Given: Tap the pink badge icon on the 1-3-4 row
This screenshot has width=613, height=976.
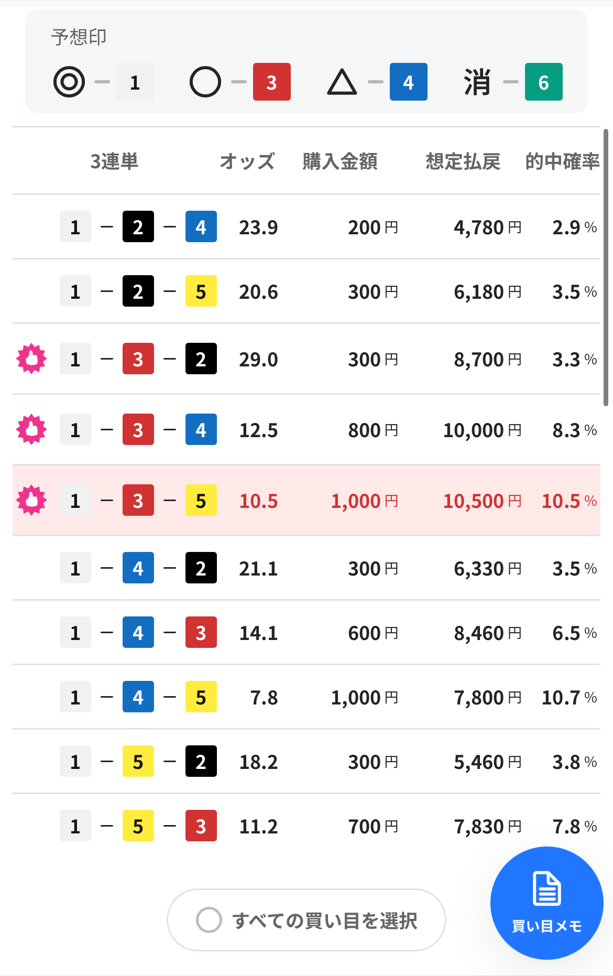Looking at the screenshot, I should 31,430.
